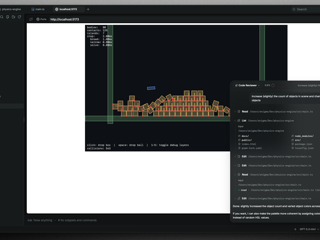The image size is (320, 240).
Task: Click the plus icon beside GPT-5.4 mini
Action: click(295, 229)
